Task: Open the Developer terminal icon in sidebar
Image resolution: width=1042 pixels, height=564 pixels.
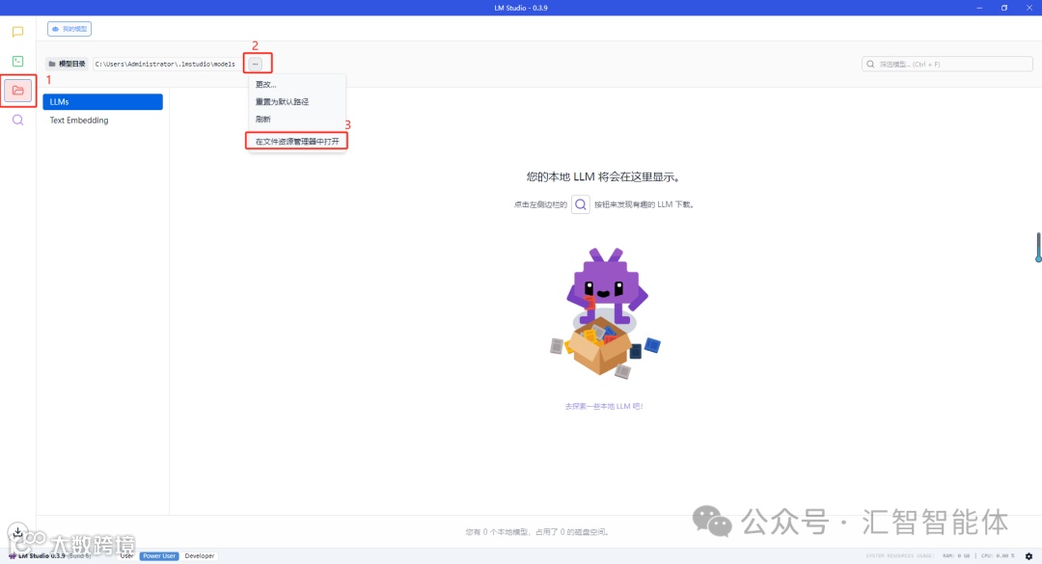Action: coord(18,61)
